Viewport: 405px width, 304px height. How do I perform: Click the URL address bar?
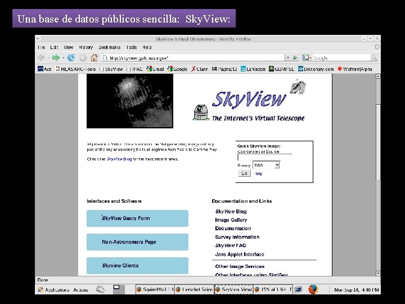(x=193, y=57)
